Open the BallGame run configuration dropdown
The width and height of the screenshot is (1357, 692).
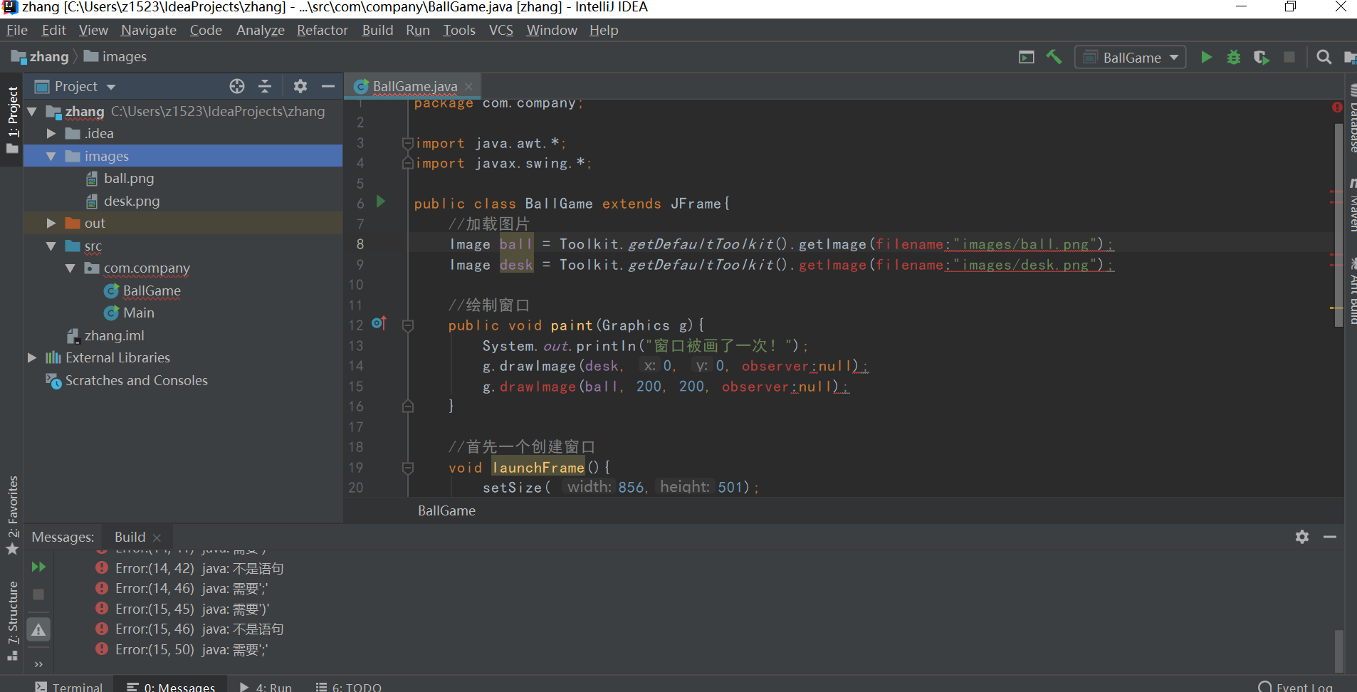(x=1131, y=57)
